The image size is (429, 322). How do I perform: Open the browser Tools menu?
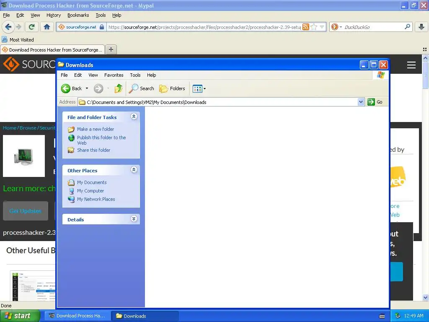coord(101,16)
